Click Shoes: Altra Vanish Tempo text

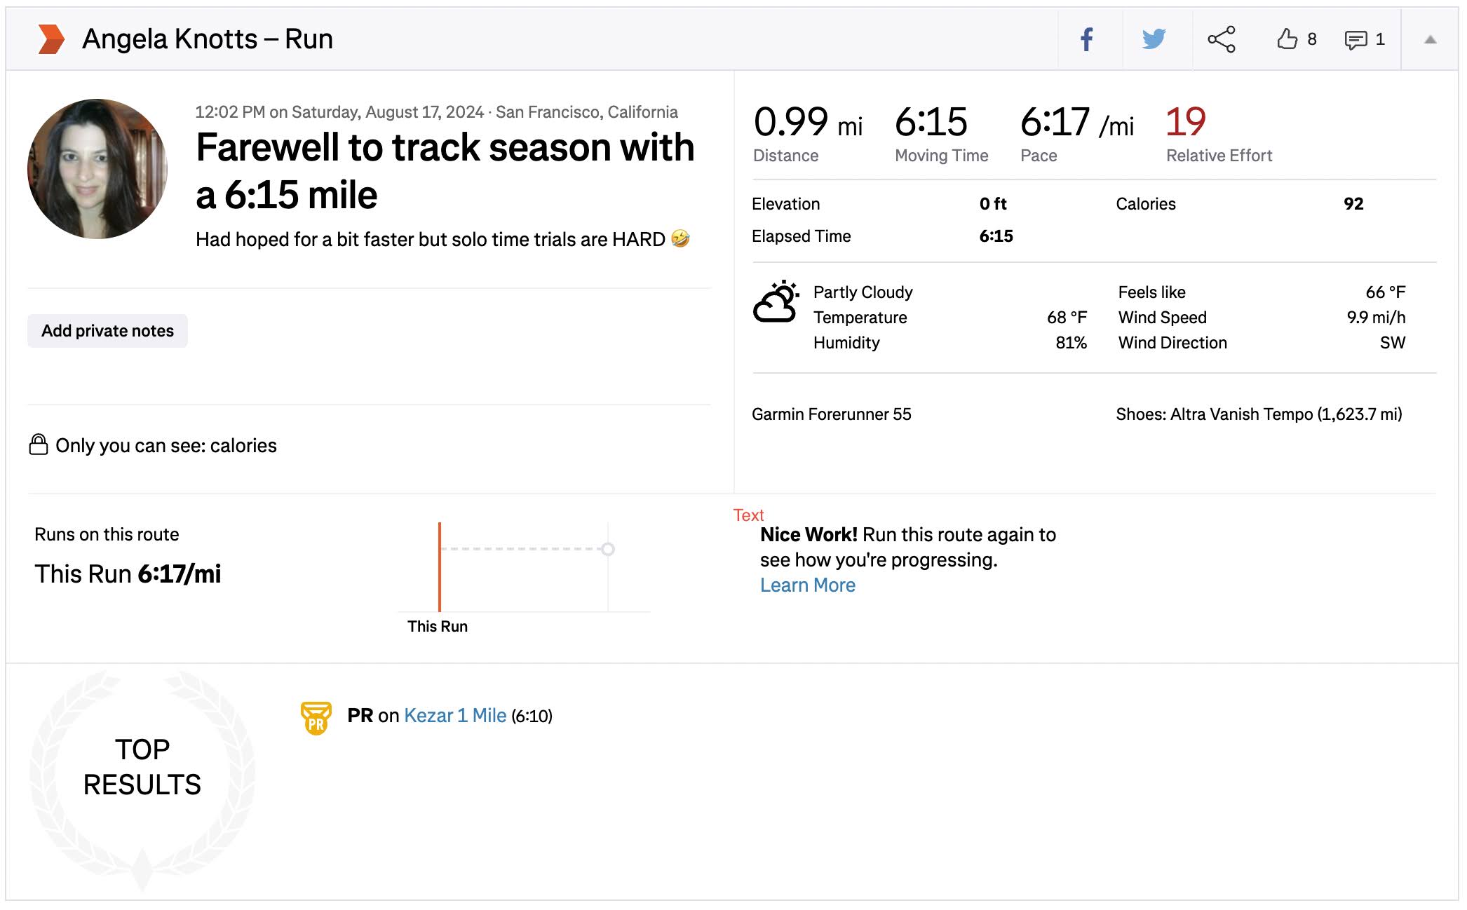(1258, 414)
